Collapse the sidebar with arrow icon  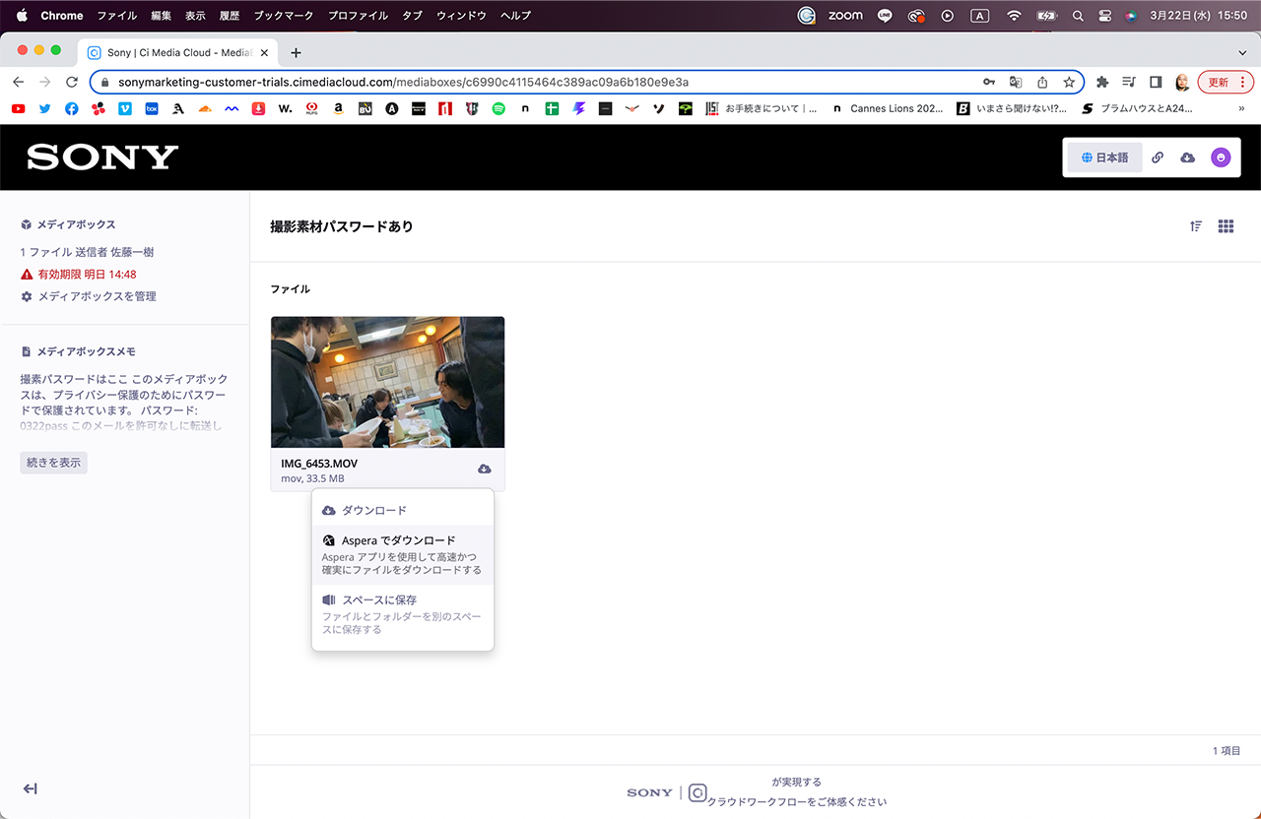tap(31, 788)
